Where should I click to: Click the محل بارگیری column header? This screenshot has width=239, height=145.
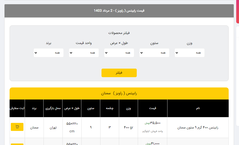53,108
